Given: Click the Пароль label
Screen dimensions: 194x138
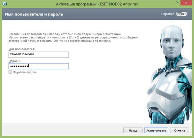Looking at the screenshot, I should click(x=14, y=61).
